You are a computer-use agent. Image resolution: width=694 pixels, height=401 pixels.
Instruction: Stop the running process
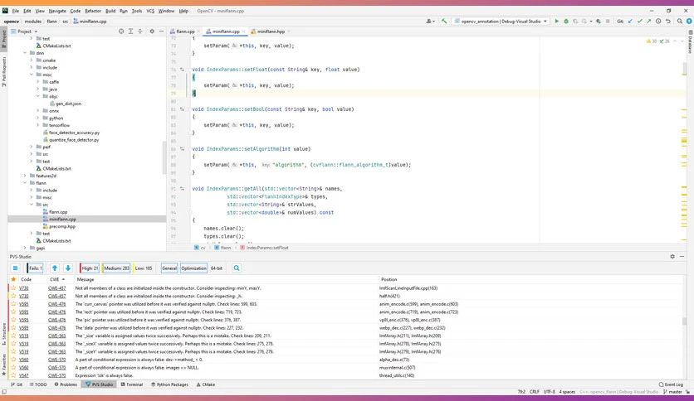click(x=608, y=22)
